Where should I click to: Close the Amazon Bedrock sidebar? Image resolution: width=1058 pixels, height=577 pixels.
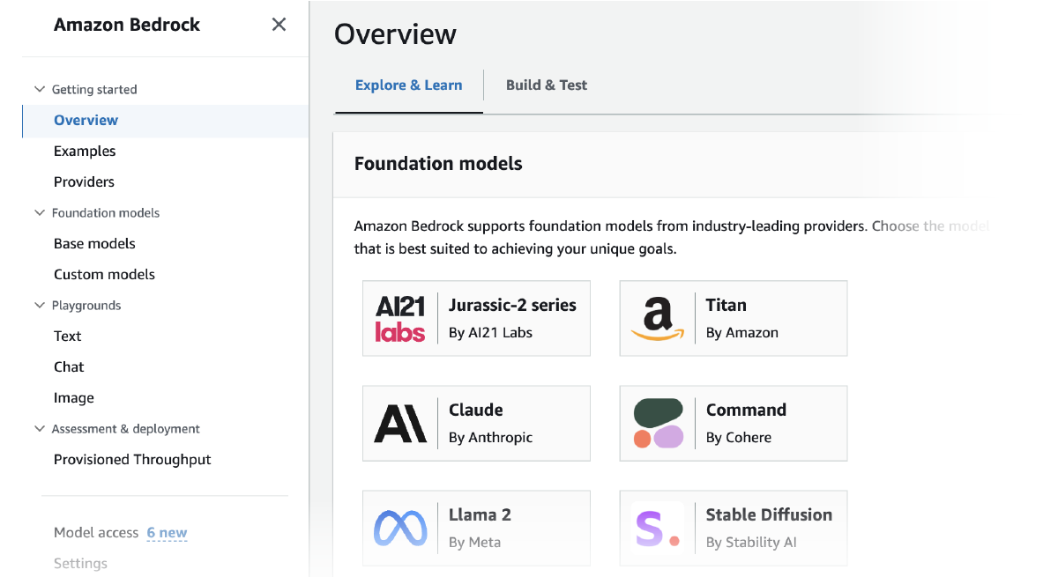279,25
